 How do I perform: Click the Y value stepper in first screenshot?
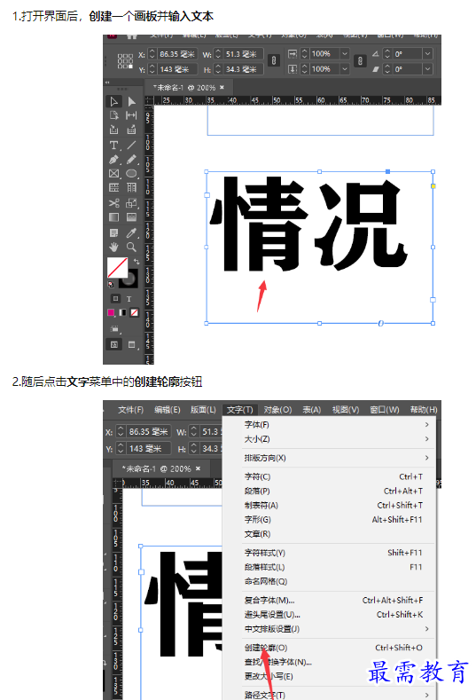152,69
